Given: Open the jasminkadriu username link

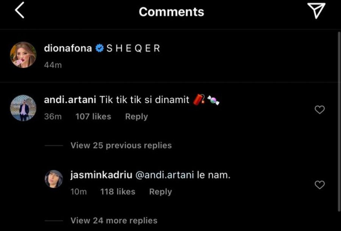Looking at the screenshot, I should coord(101,175).
